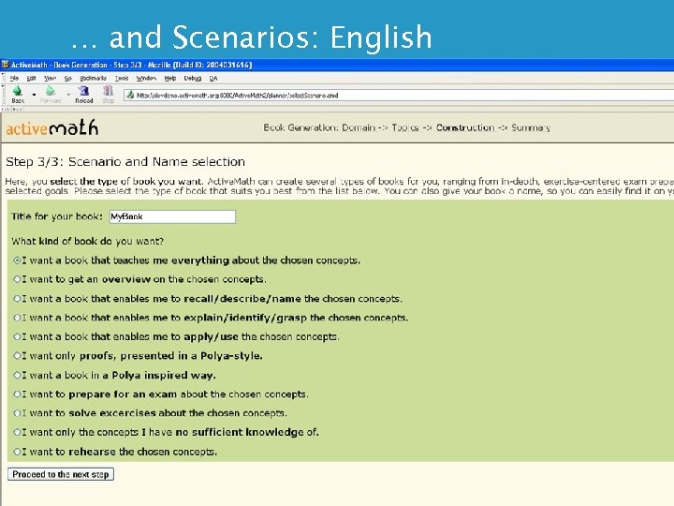The width and height of the screenshot is (674, 506).
Task: Select 'solve excercises' radio option
Action: pos(17,413)
